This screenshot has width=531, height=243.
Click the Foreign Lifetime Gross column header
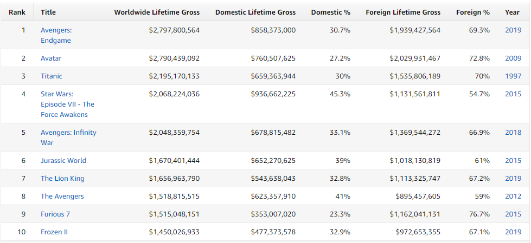403,12
